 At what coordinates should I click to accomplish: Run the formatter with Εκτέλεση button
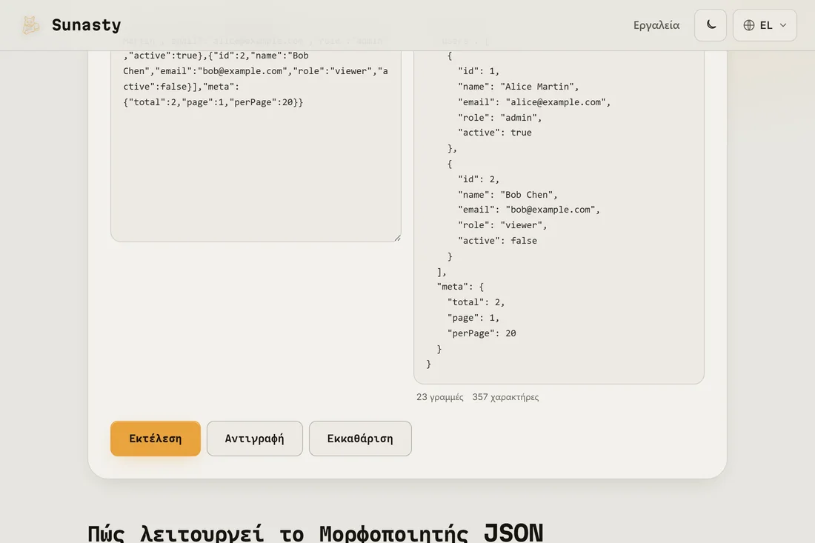(x=156, y=439)
